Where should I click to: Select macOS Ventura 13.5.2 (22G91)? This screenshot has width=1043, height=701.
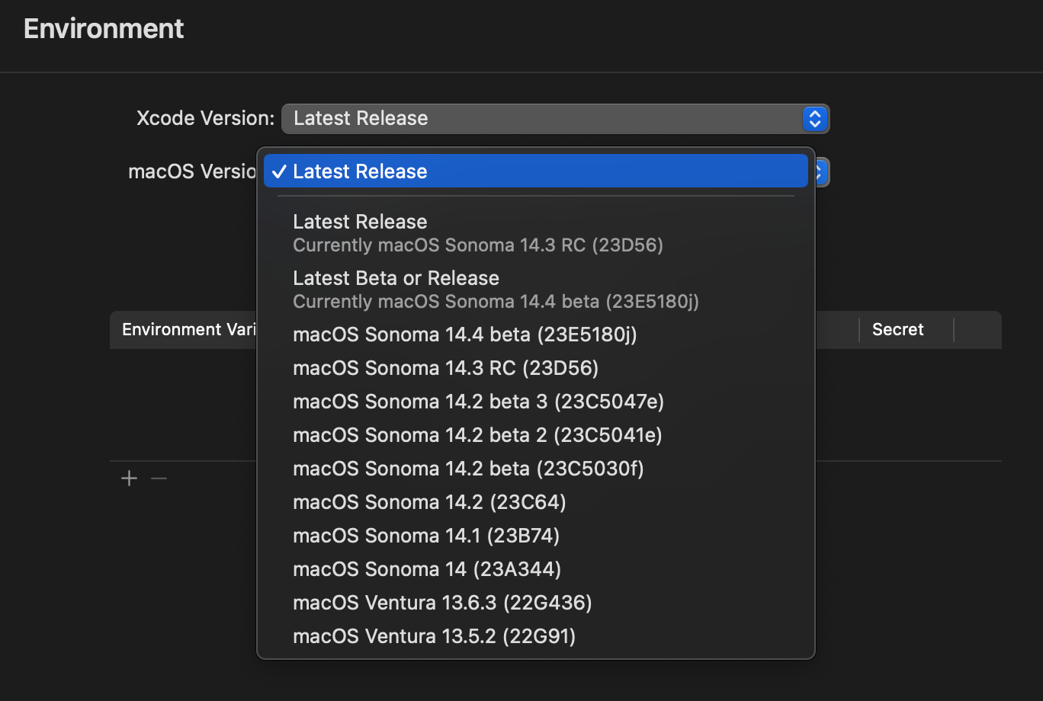536,636
